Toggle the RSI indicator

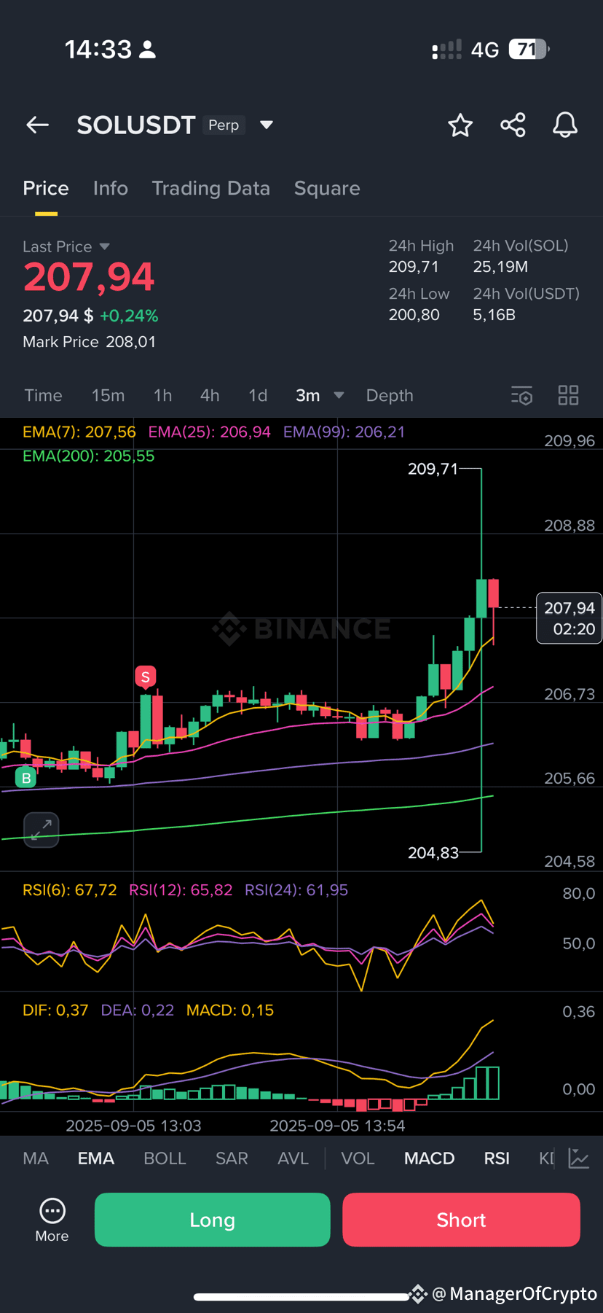pos(497,1158)
